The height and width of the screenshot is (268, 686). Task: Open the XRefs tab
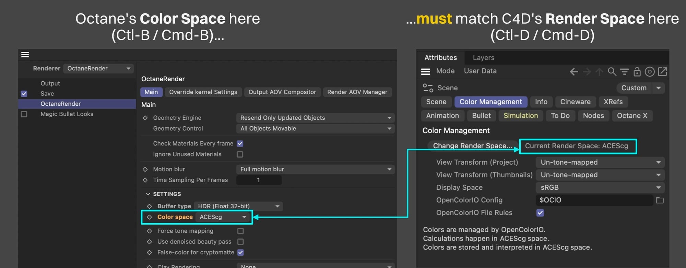(x=613, y=102)
